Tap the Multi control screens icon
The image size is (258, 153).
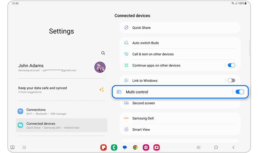coord(119,92)
